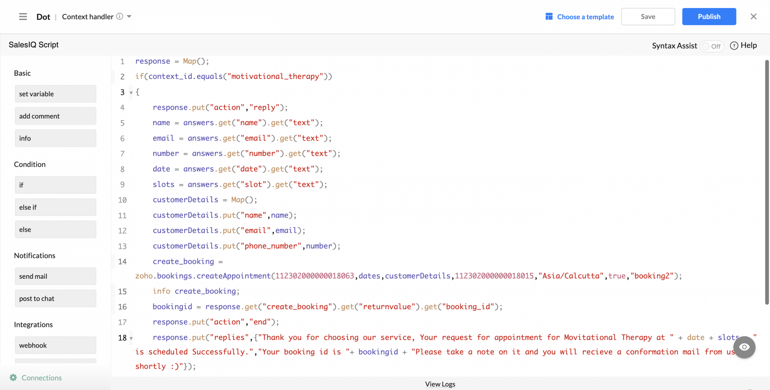Click the editor vertical scrollbar
This screenshot has width=770, height=390.
point(767,181)
